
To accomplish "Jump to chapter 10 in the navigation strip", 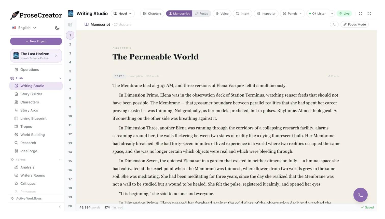I will [70, 116].
